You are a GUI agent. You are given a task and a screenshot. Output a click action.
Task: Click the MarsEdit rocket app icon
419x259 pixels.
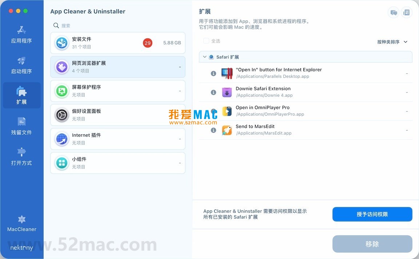click(227, 130)
